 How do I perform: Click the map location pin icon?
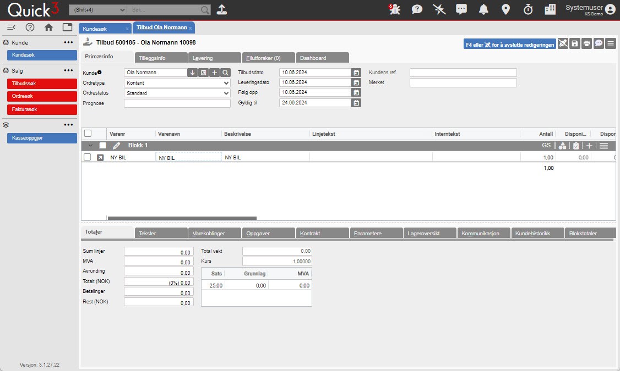pyautogui.click(x=505, y=9)
